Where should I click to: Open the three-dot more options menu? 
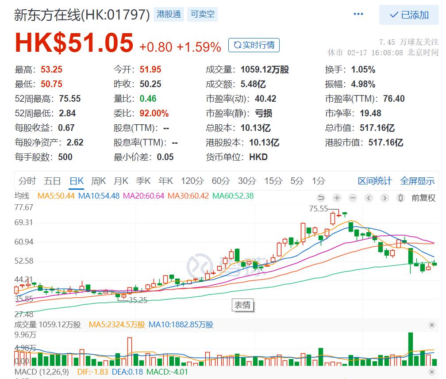[x=358, y=15]
